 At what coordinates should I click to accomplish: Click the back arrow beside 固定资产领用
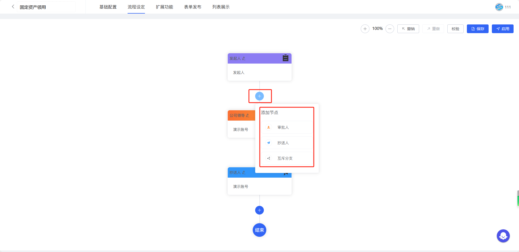point(13,7)
